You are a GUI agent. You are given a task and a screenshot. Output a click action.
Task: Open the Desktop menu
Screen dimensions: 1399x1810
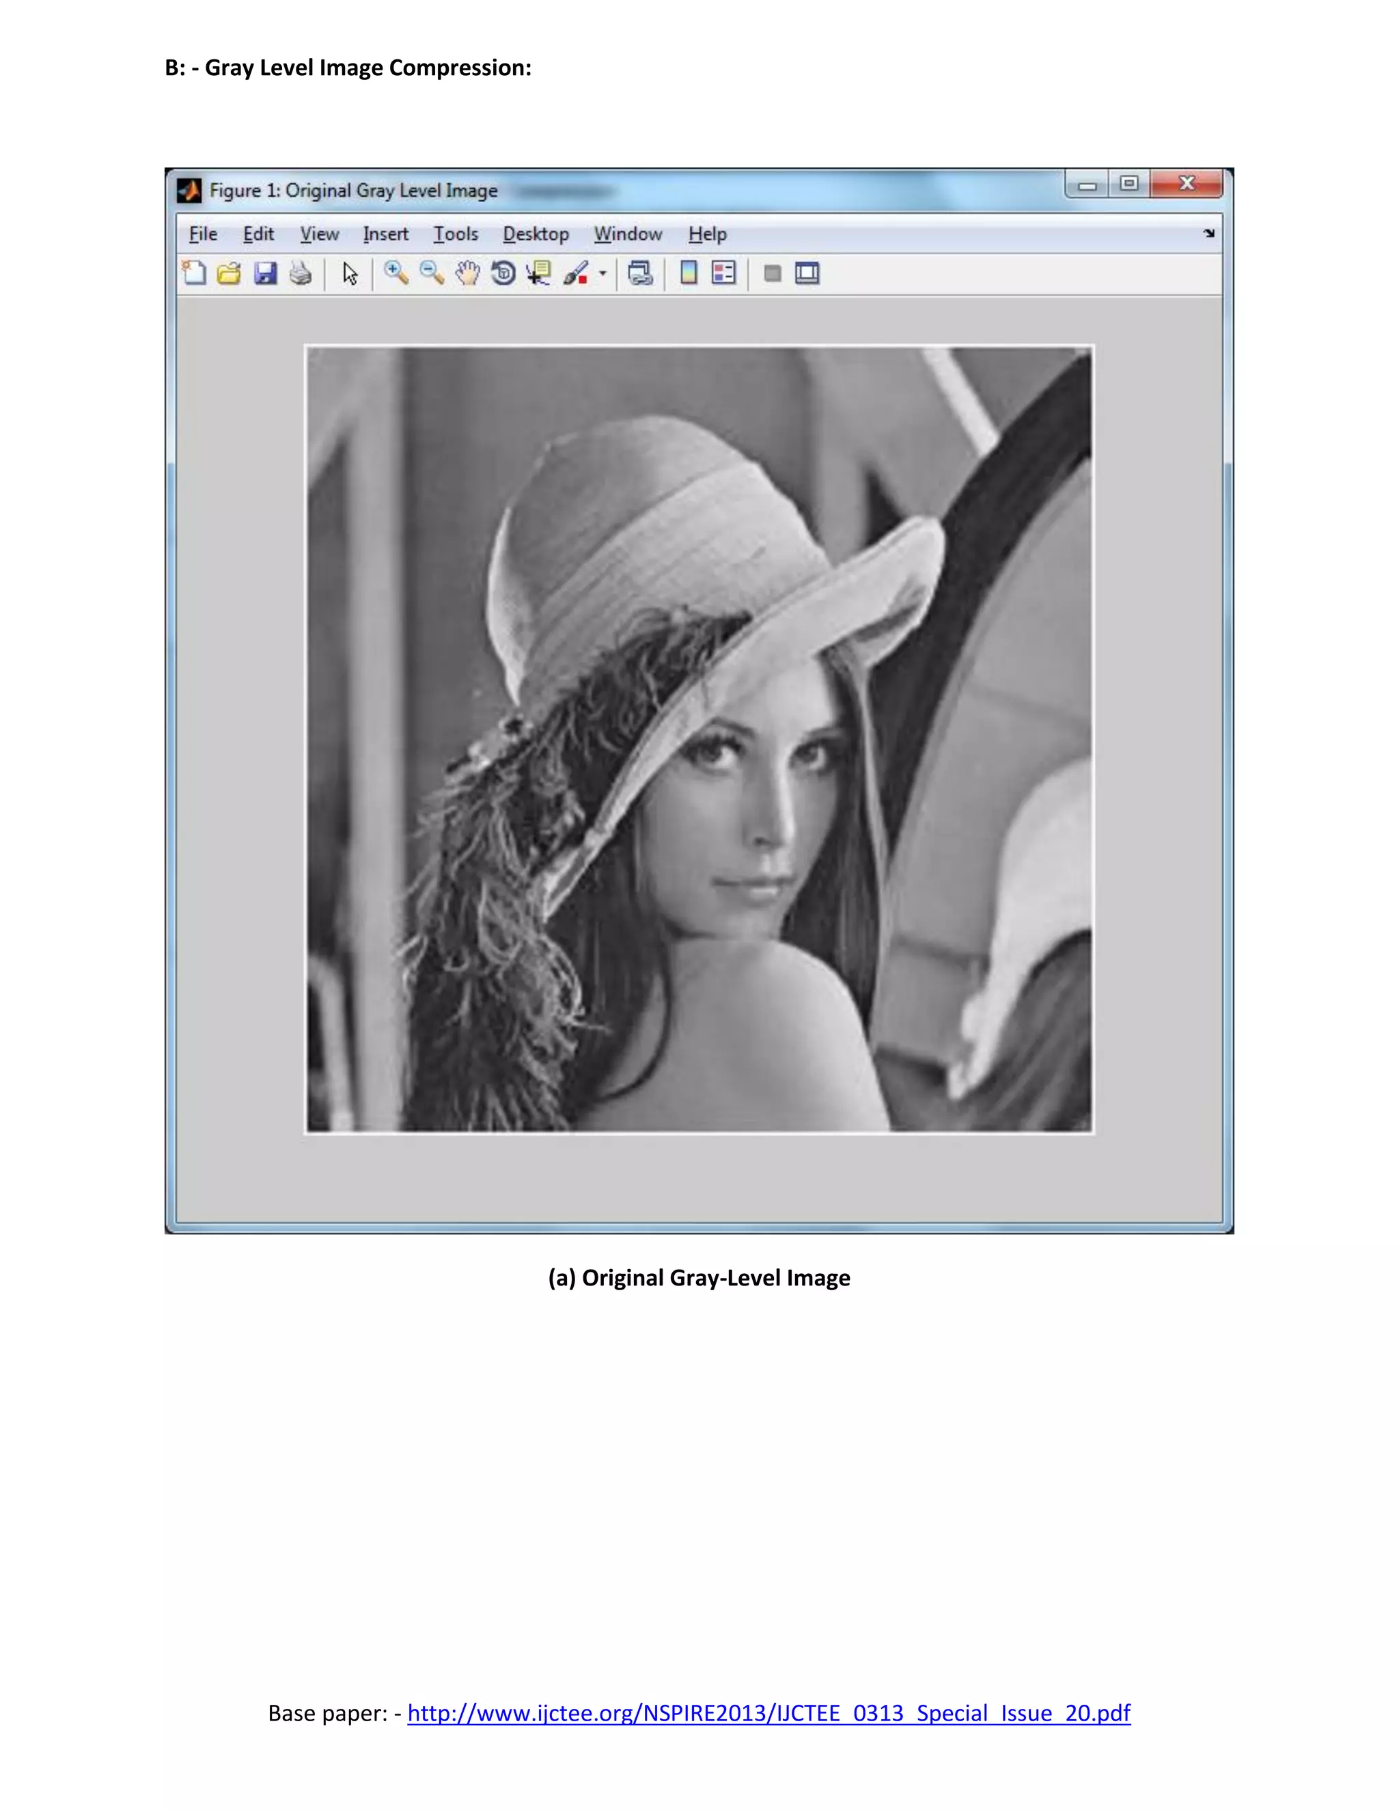[536, 234]
